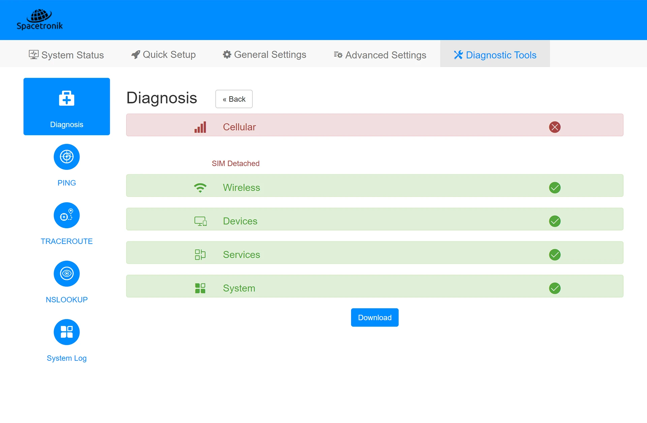Open the TRACEROUTE tool icon
The image size is (647, 423).
[67, 215]
